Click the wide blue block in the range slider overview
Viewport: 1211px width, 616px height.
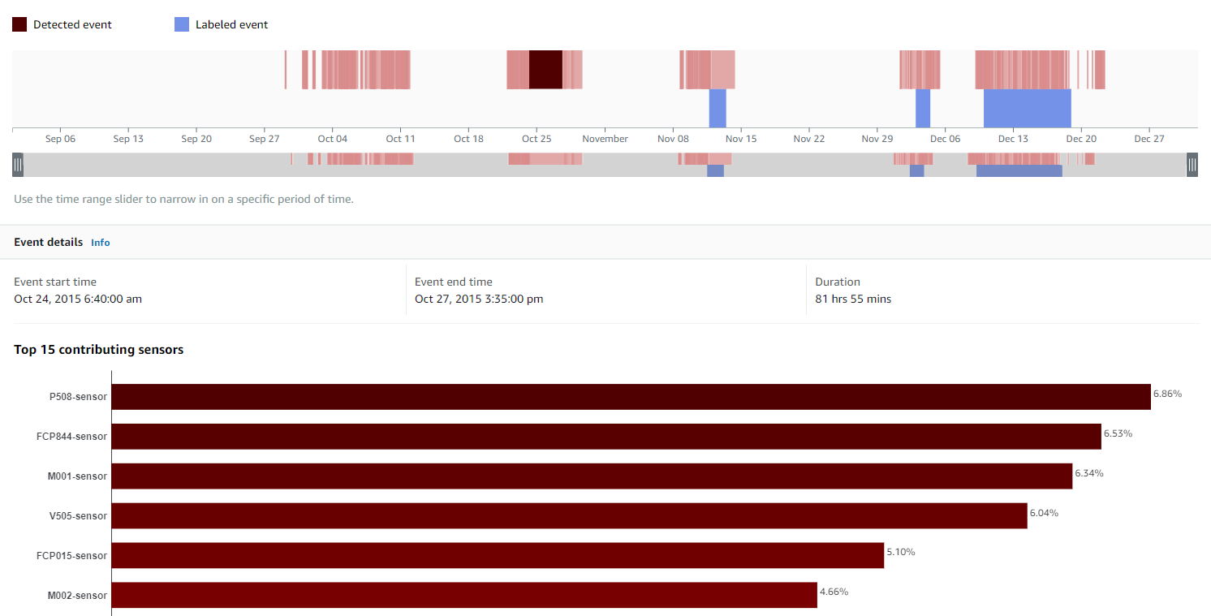coord(1019,170)
